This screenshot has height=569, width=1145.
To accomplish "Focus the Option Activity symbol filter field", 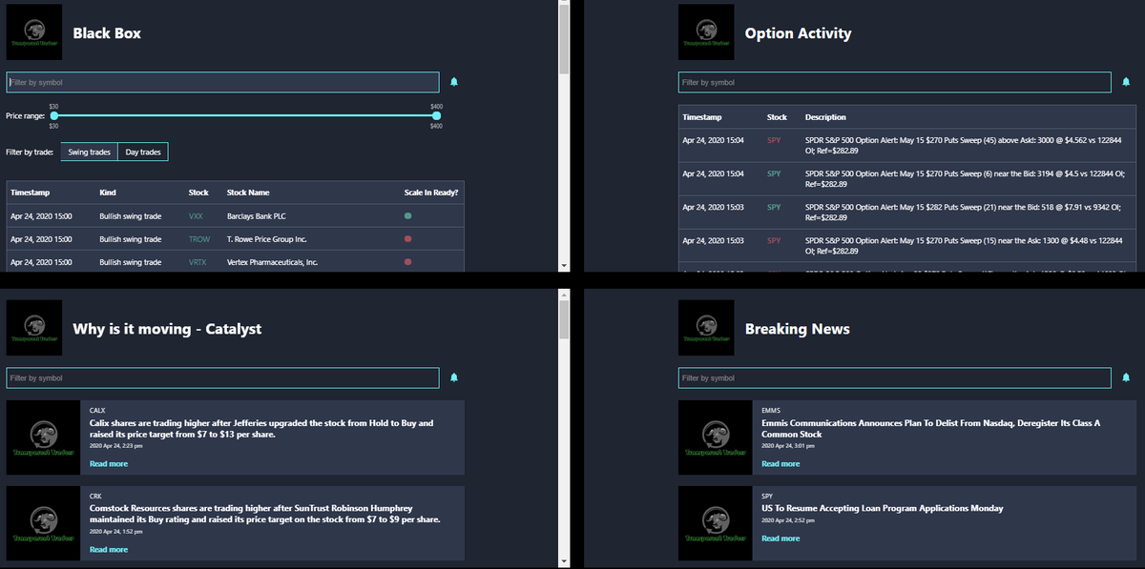I will tap(895, 83).
